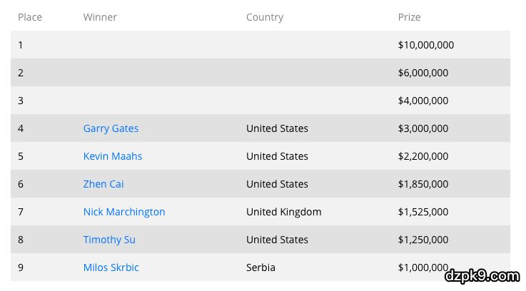This screenshot has width=526, height=291.
Task: Visit the Milos Skrbic link
Action: click(111, 267)
